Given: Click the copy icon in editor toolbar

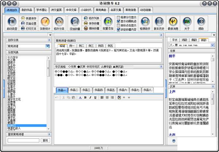Looking at the screenshot, I should [x=69, y=98].
